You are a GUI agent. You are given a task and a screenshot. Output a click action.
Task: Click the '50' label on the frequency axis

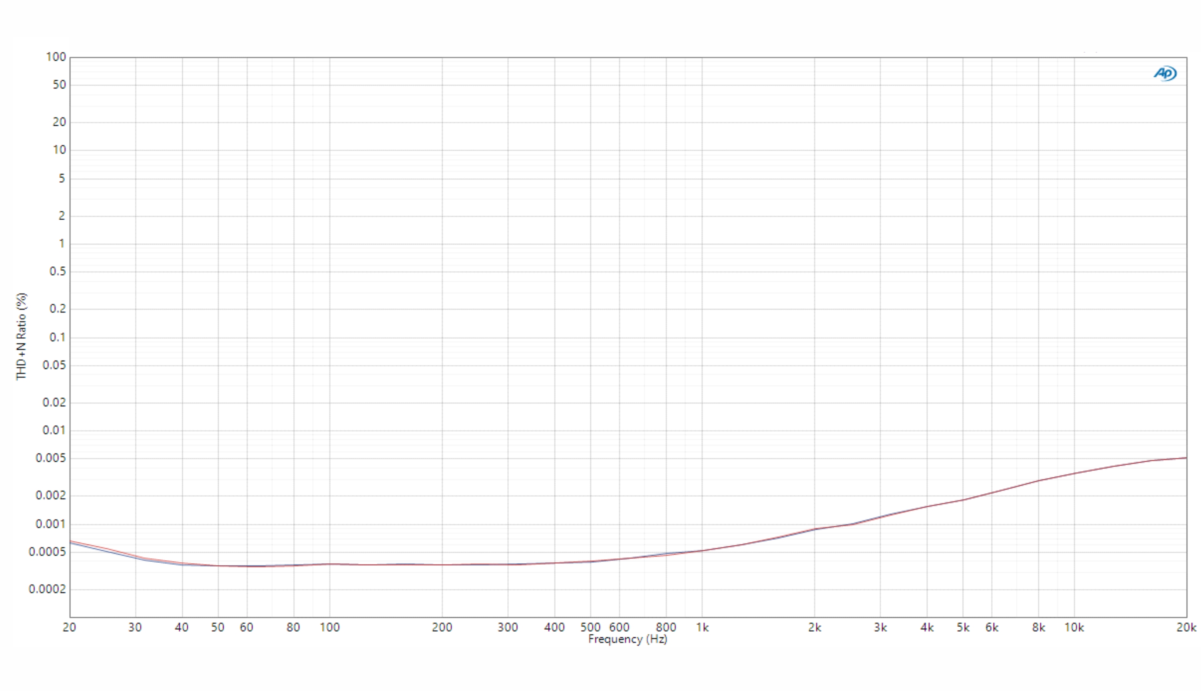(218, 627)
